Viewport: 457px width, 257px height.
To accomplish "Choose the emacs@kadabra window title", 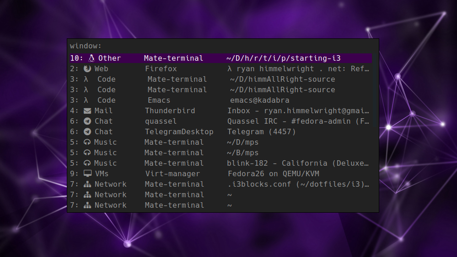I will (x=259, y=100).
